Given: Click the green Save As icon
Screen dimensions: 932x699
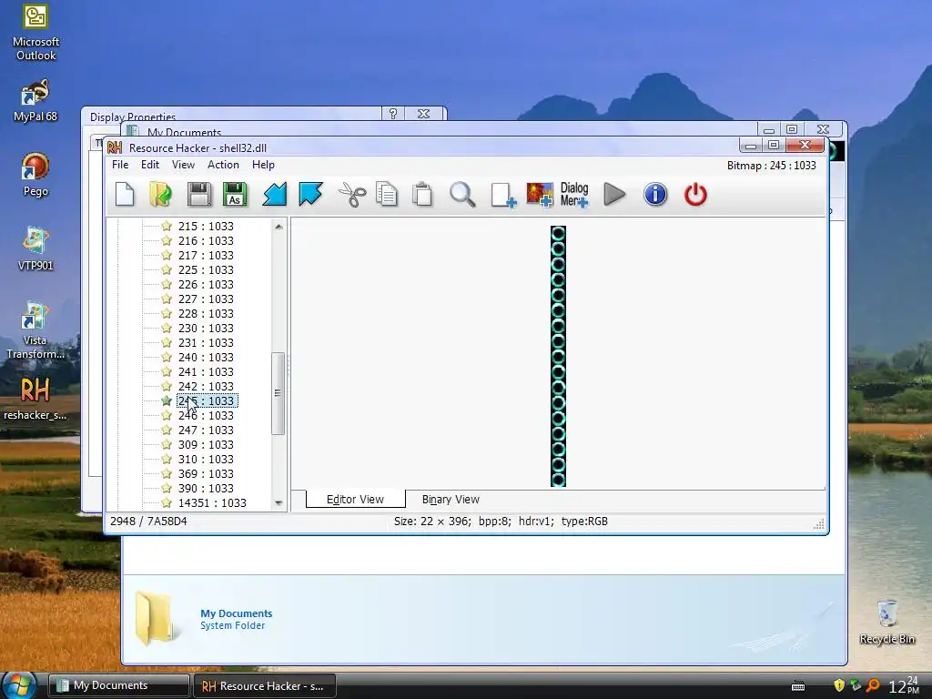Looking at the screenshot, I should 235,195.
